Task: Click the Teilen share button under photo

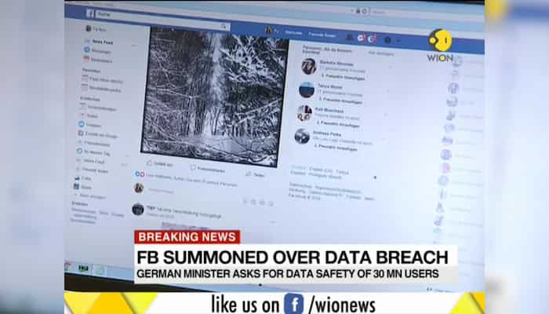Action: pyautogui.click(x=255, y=174)
